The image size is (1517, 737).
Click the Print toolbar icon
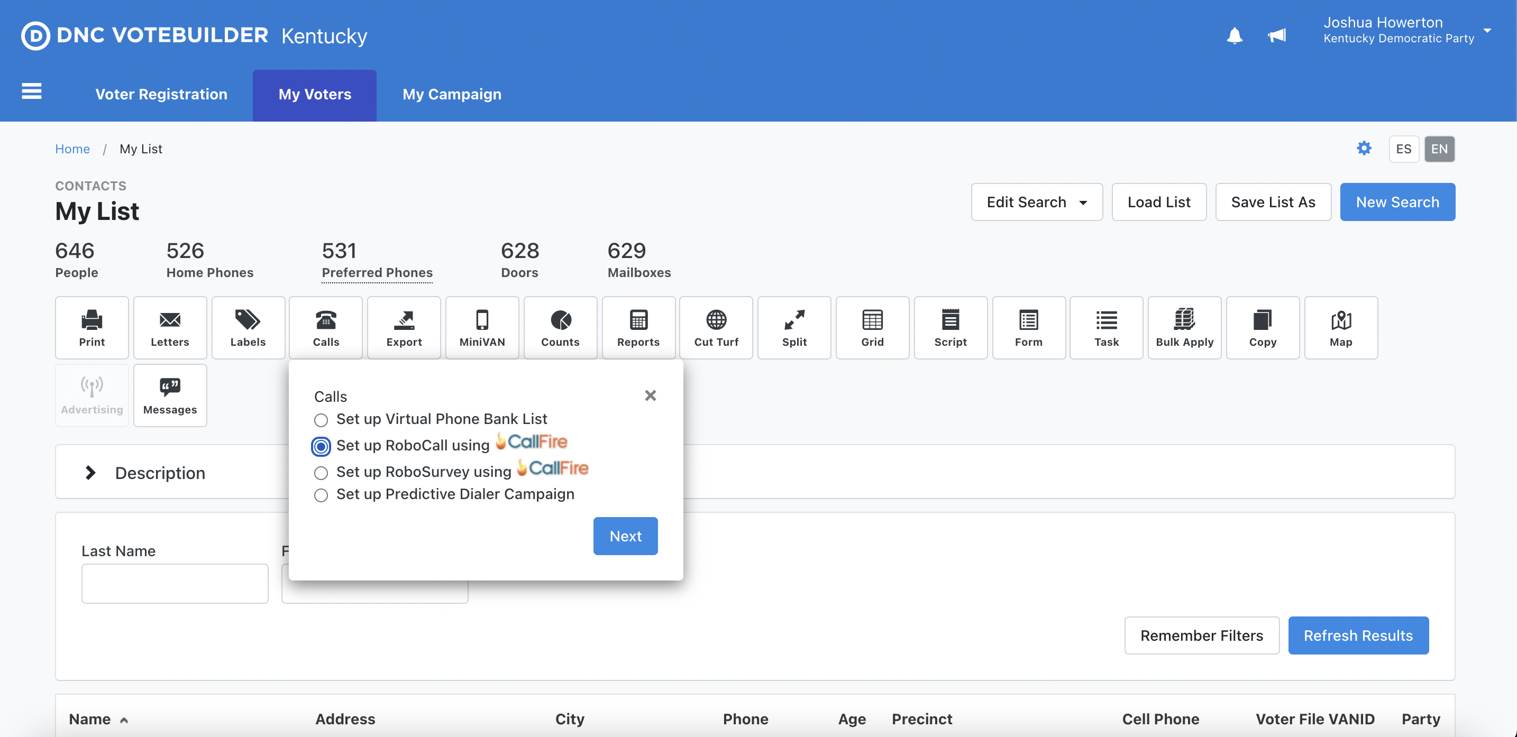click(92, 327)
